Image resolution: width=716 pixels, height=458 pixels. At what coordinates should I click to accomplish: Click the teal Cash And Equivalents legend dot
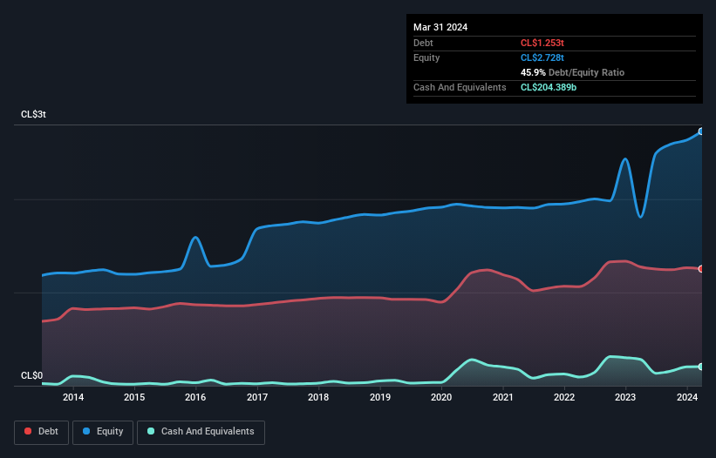tap(151, 431)
